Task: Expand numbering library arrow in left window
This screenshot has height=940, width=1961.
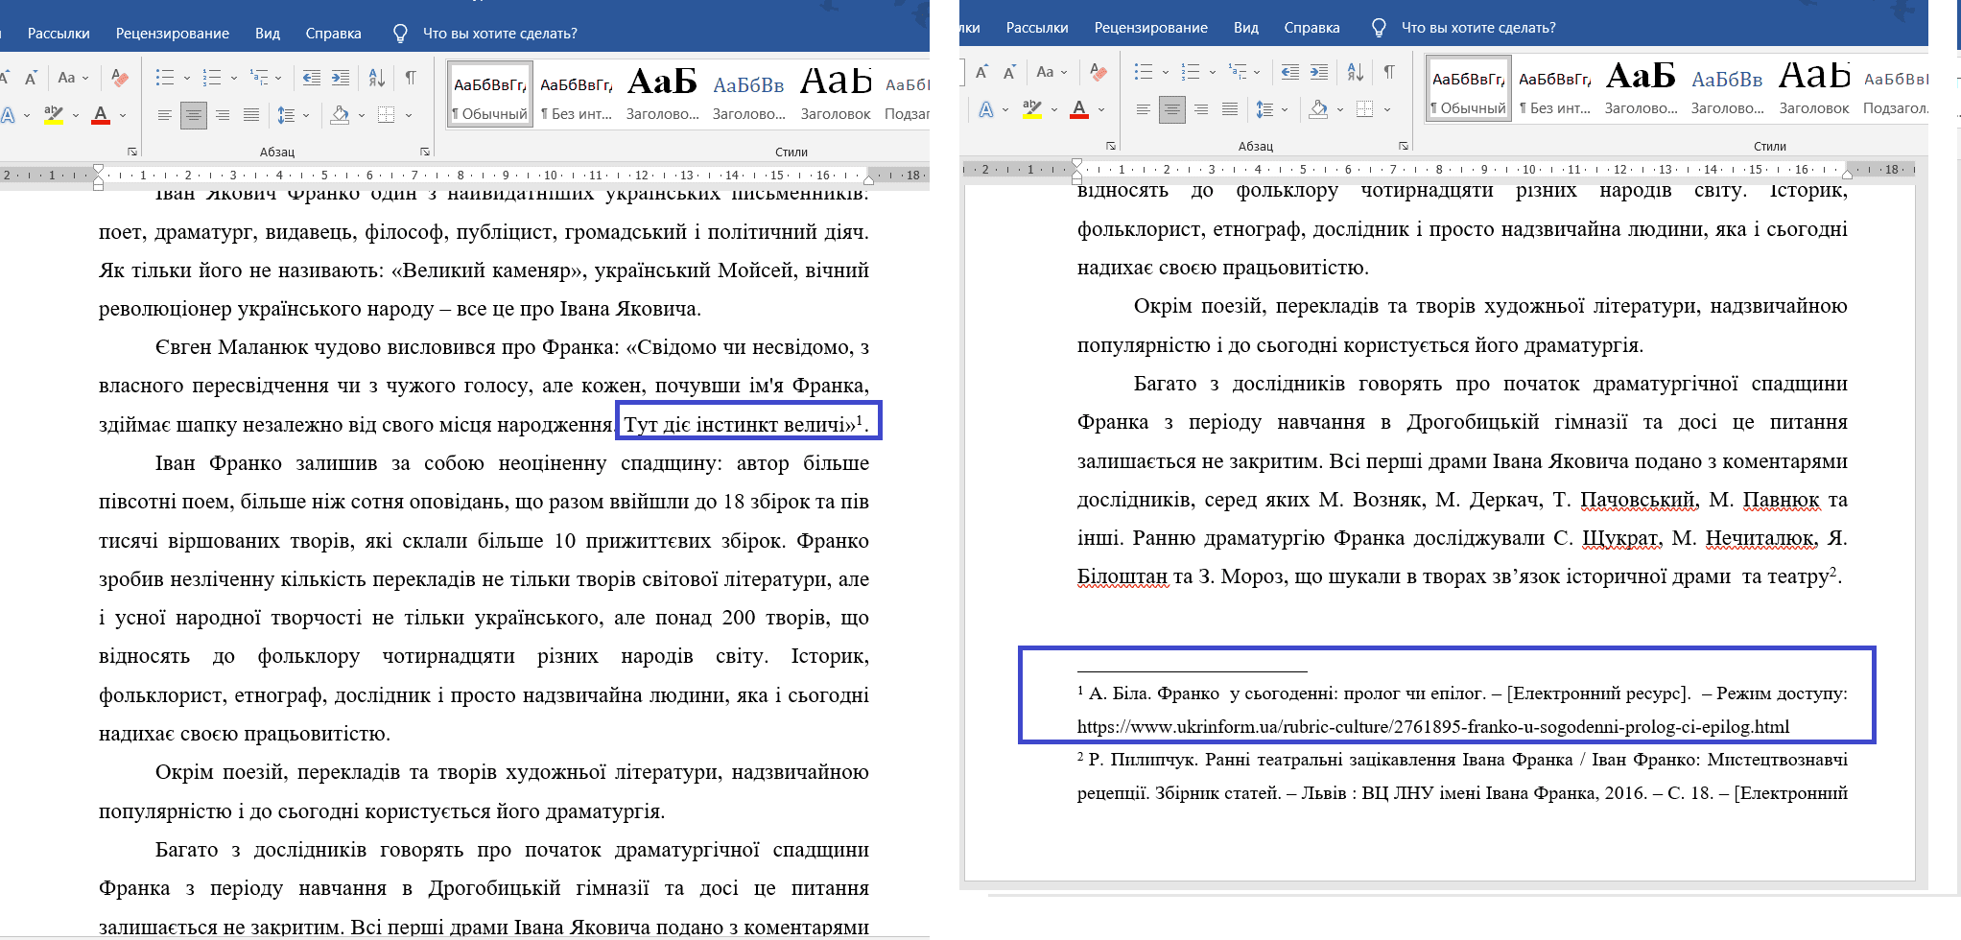Action: pos(233,79)
